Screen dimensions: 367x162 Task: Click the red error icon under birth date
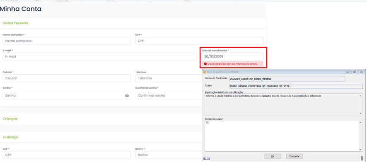click(205, 64)
